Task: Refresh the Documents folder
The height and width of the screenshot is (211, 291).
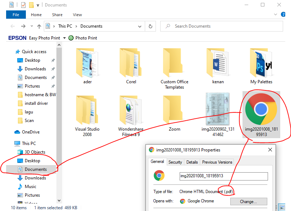Action: [151, 26]
